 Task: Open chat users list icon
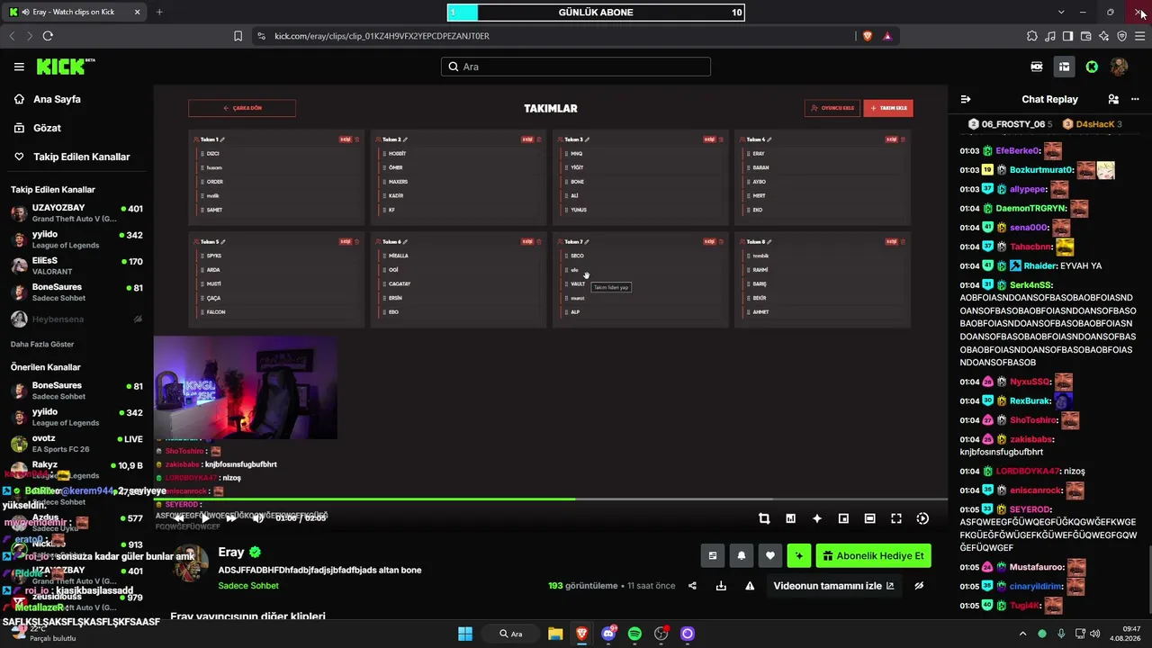1113,99
